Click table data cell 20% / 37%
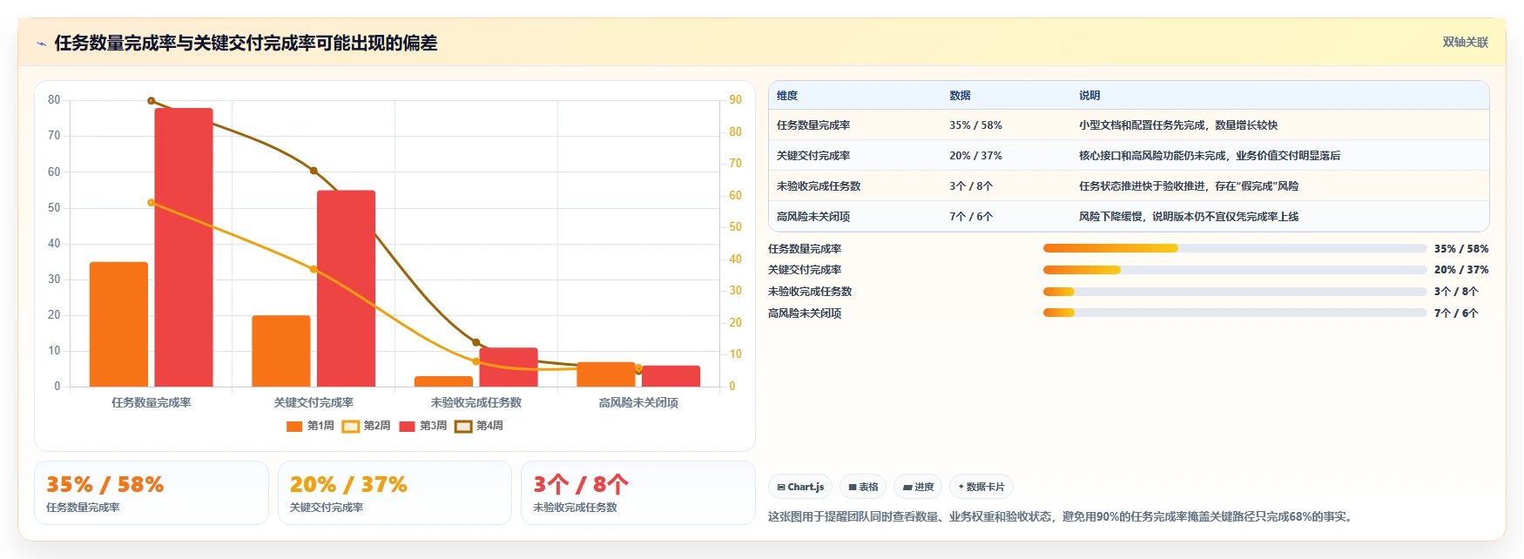 [975, 156]
